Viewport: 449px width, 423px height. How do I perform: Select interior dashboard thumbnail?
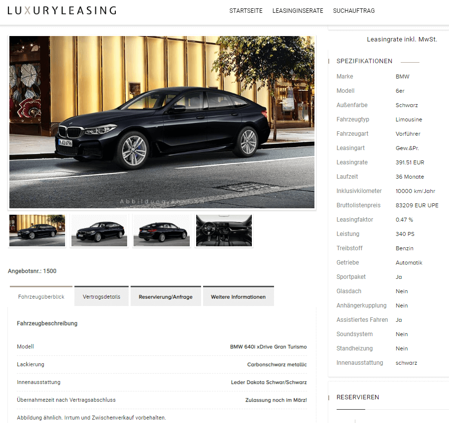224,231
